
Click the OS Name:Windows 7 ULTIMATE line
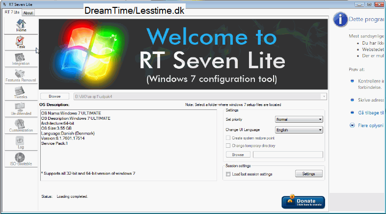(71, 113)
